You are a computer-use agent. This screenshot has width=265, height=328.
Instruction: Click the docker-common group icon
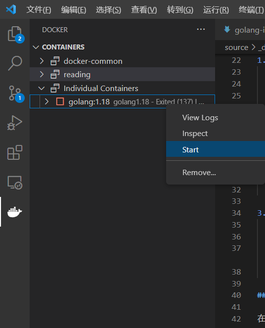pyautogui.click(x=55, y=61)
